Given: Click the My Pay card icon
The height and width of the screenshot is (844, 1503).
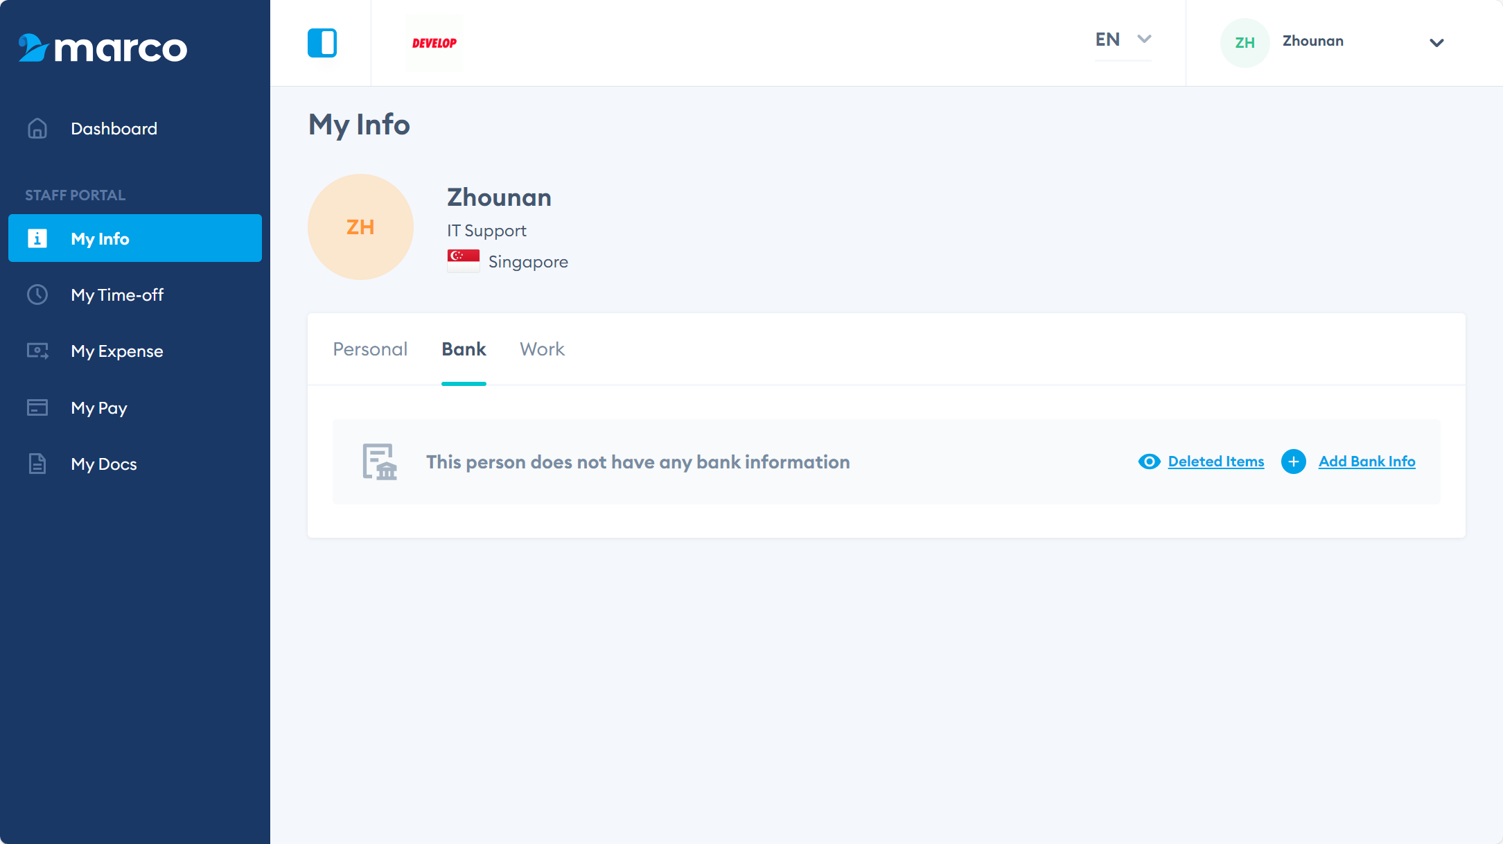Looking at the screenshot, I should tap(37, 407).
